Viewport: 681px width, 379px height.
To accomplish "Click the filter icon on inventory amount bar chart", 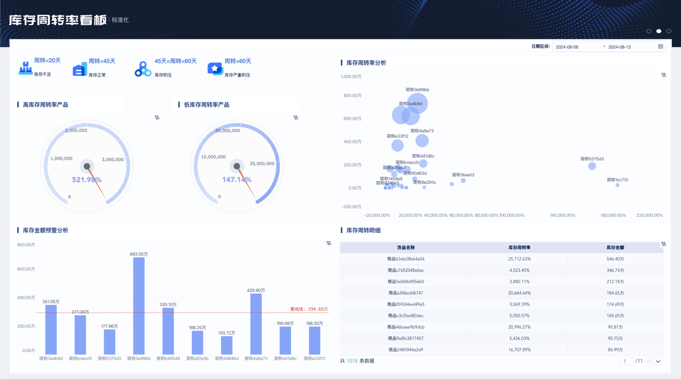I will click(x=329, y=243).
